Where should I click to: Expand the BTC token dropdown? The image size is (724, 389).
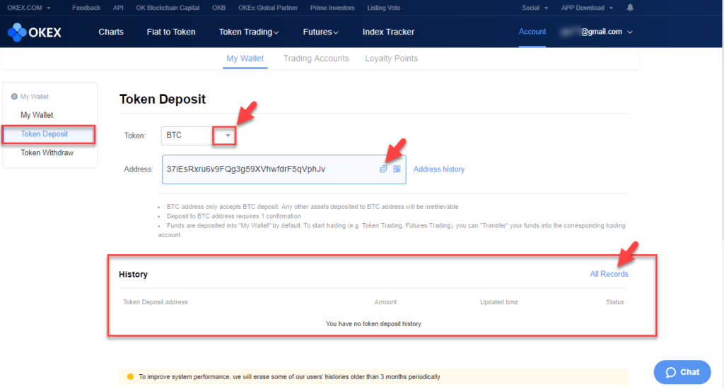click(227, 135)
